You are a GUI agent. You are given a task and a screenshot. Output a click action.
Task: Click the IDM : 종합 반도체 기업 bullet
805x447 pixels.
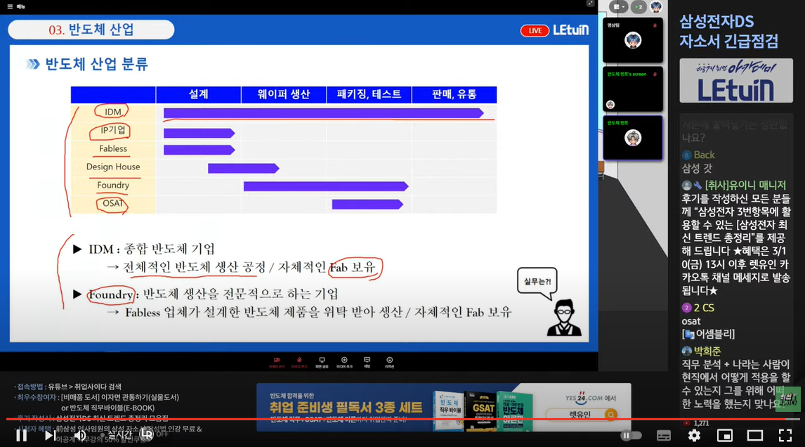point(152,250)
